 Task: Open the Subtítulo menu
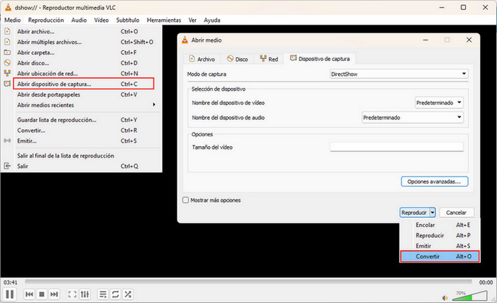pyautogui.click(x=128, y=20)
